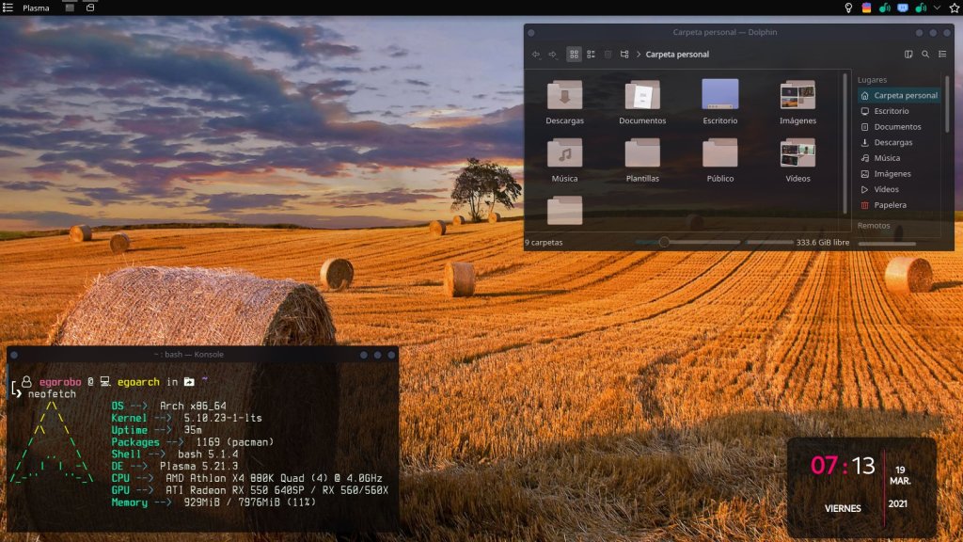This screenshot has width=963, height=542.
Task: Select Documentos in the Lugares sidebar
Action: coord(896,127)
